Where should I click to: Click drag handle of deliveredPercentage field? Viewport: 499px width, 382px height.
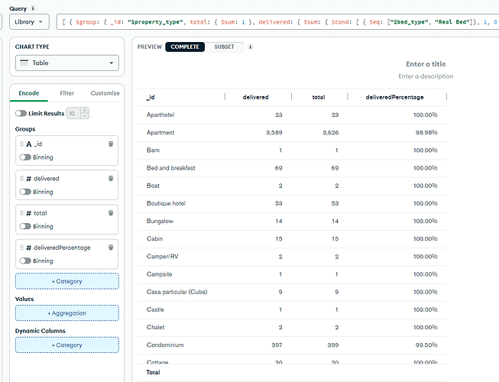(x=21, y=248)
